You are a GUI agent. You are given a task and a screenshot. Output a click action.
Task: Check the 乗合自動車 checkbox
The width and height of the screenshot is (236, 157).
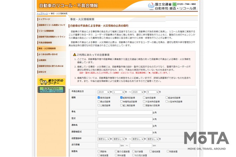(99, 102)
